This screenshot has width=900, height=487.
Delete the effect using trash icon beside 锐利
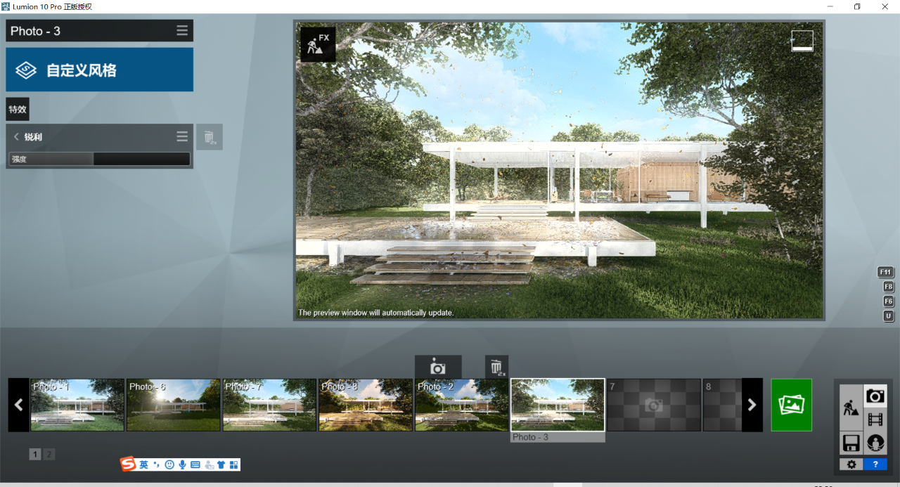pos(210,137)
